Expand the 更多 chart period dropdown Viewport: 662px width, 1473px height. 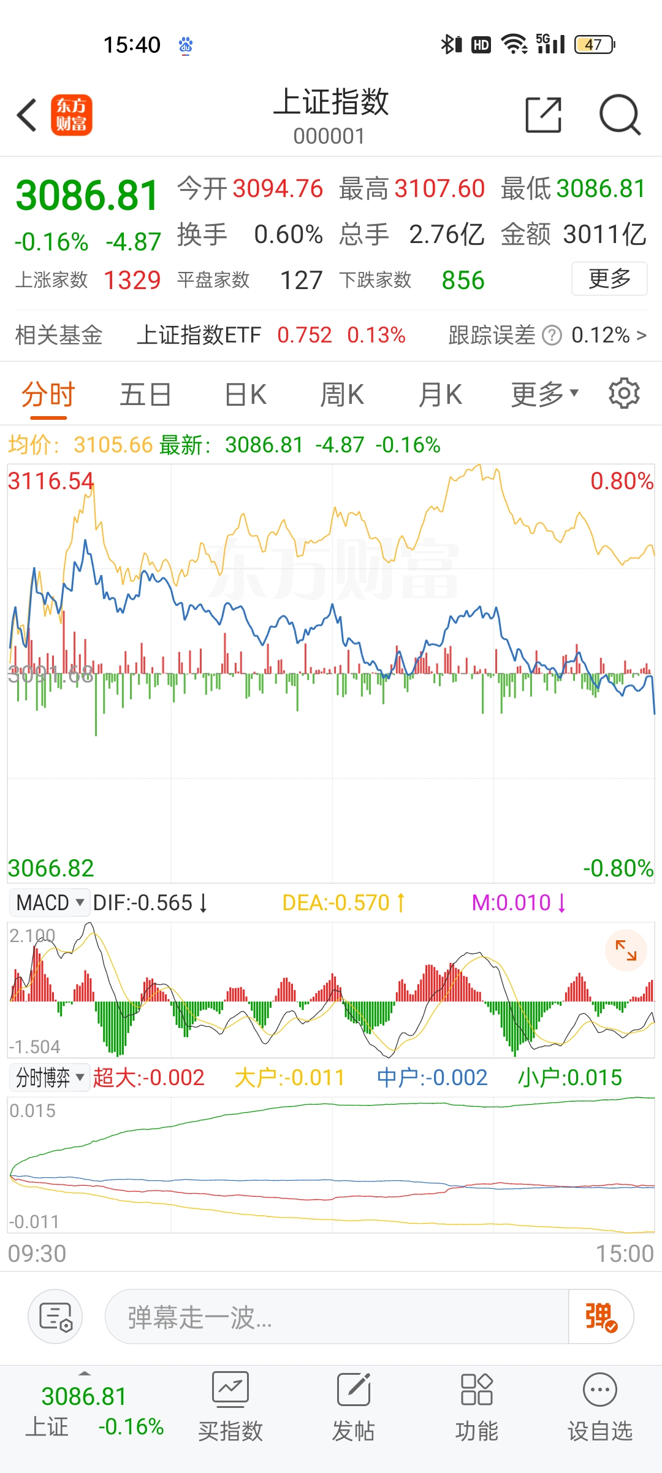(545, 394)
